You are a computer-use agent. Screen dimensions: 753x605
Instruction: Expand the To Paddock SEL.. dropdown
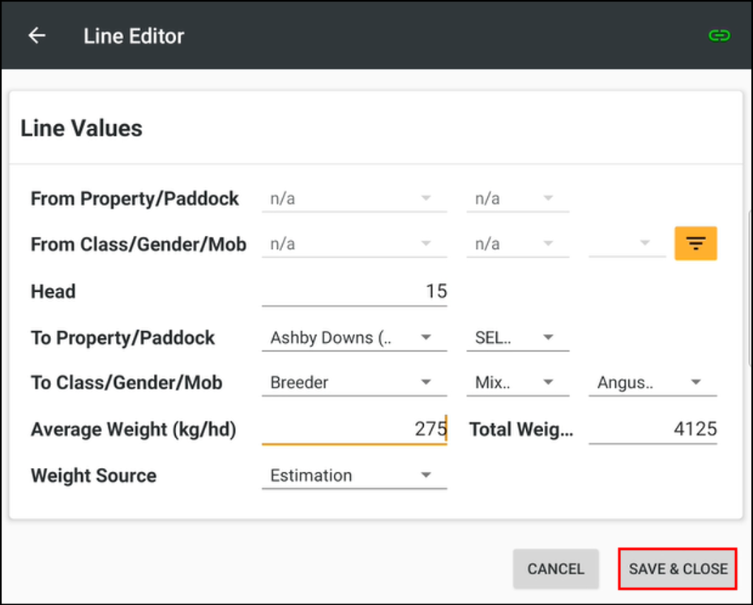[x=517, y=338]
